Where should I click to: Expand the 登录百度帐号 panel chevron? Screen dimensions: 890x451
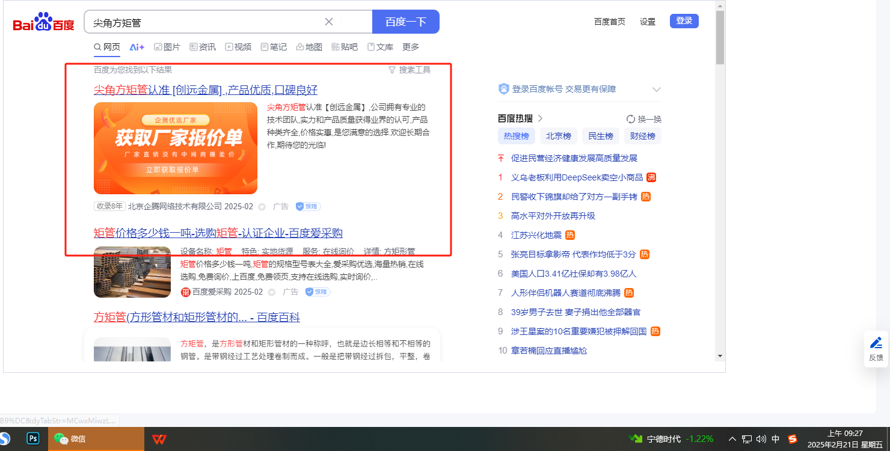coord(656,90)
